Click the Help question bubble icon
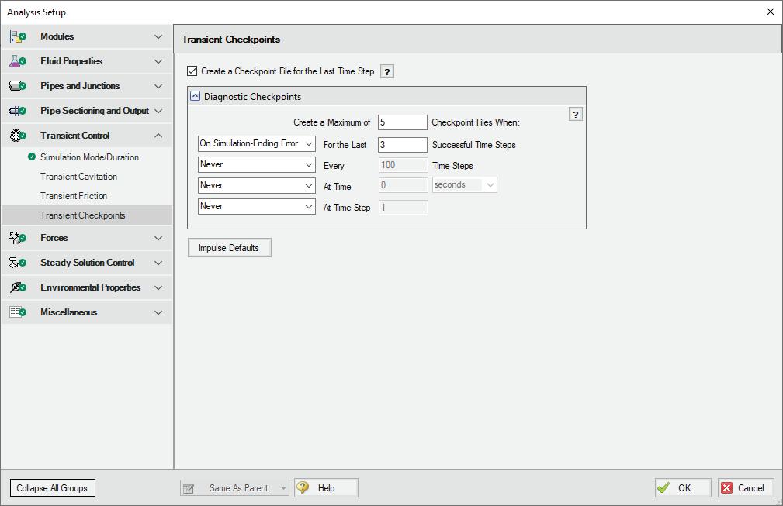 pos(303,487)
